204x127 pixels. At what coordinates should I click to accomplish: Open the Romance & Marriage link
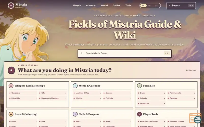(53, 98)
